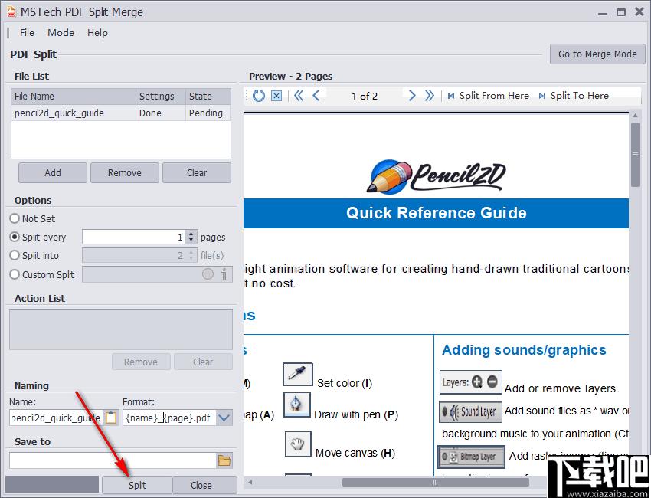
Task: Click the File Name column header
Action: click(74, 96)
